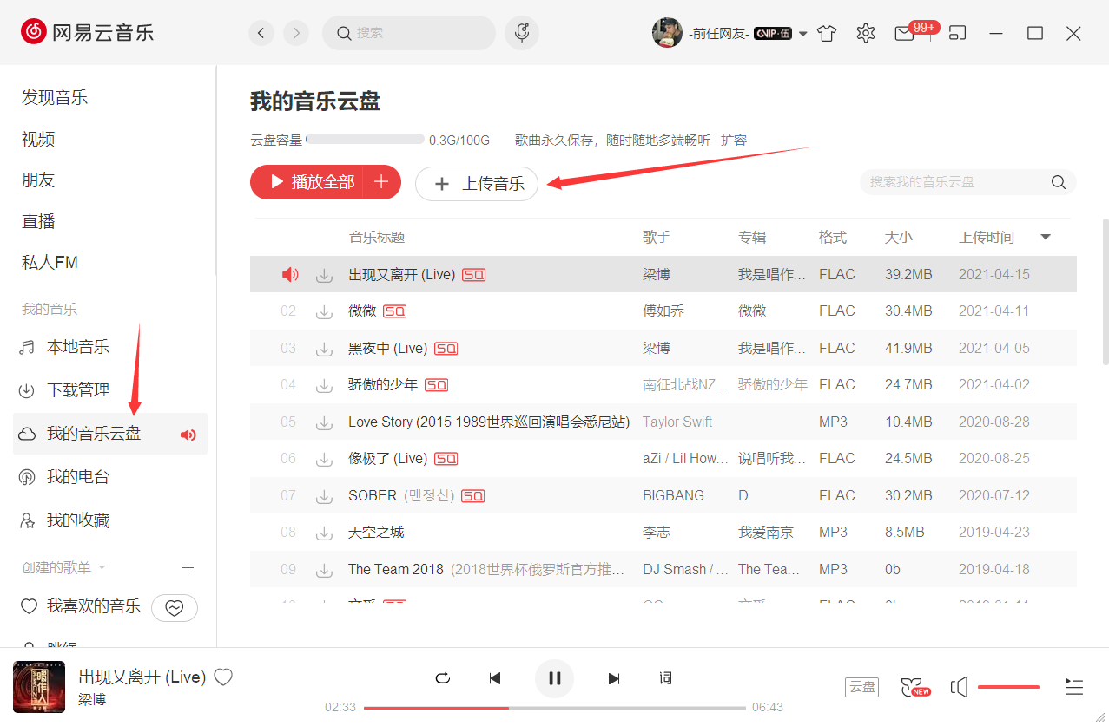Open 发现音乐 section

click(55, 97)
